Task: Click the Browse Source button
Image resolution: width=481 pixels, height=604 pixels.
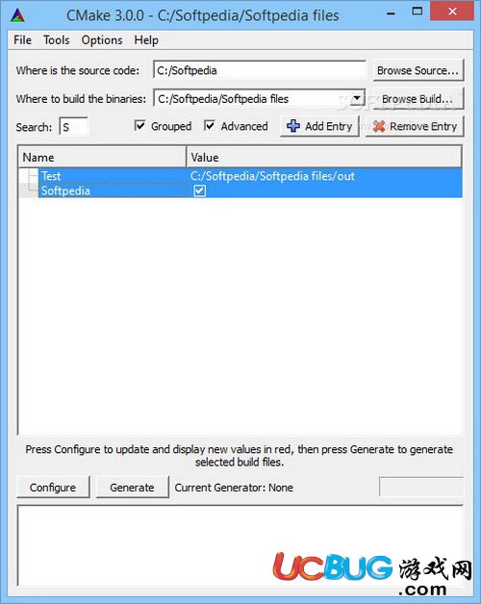Action: pyautogui.click(x=418, y=70)
